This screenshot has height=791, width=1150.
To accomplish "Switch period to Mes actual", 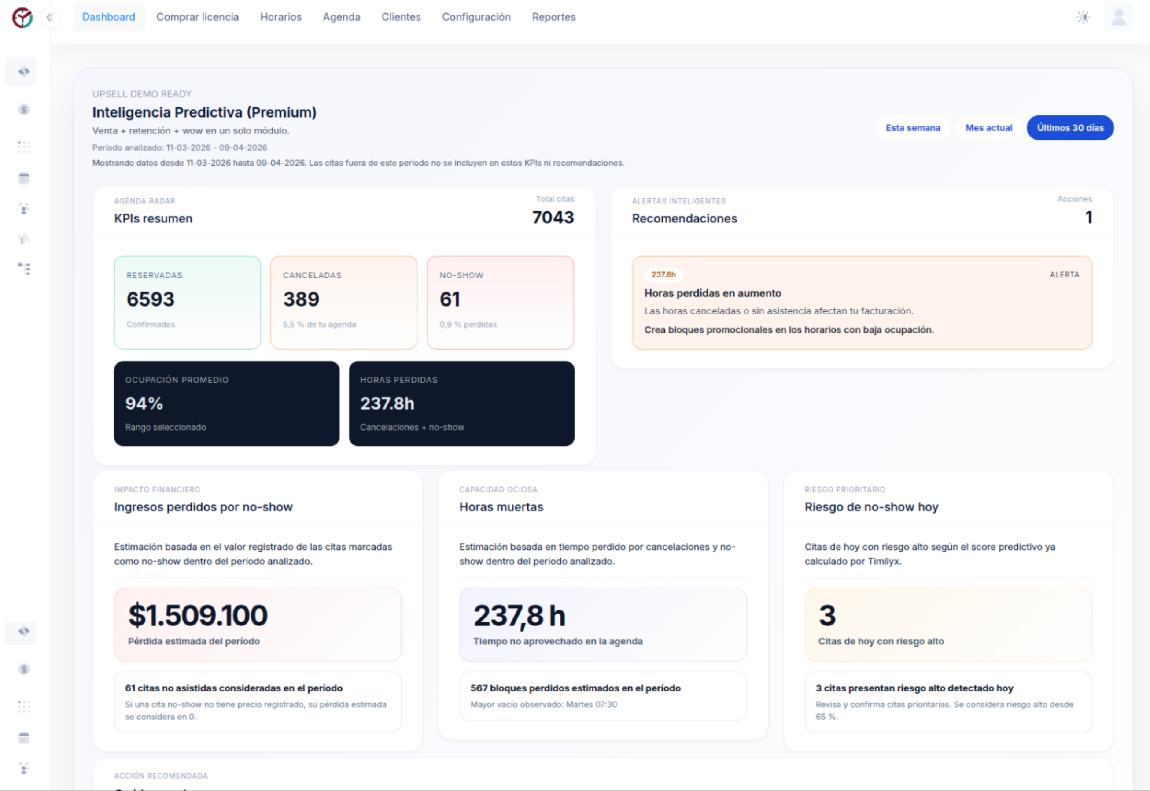I will [x=988, y=127].
